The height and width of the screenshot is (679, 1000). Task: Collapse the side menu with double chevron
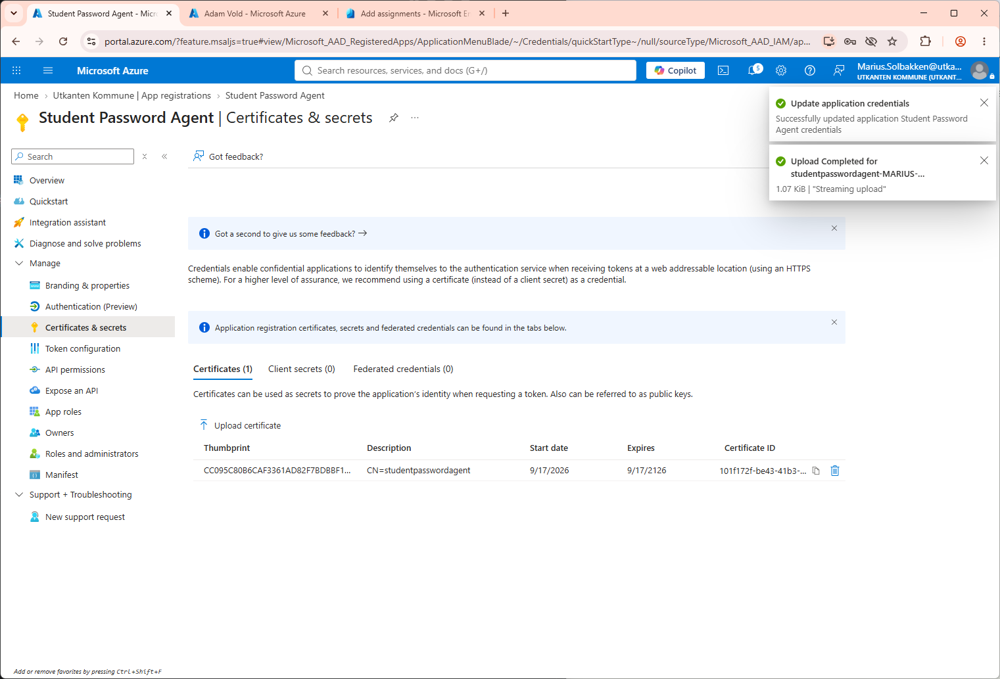164,156
